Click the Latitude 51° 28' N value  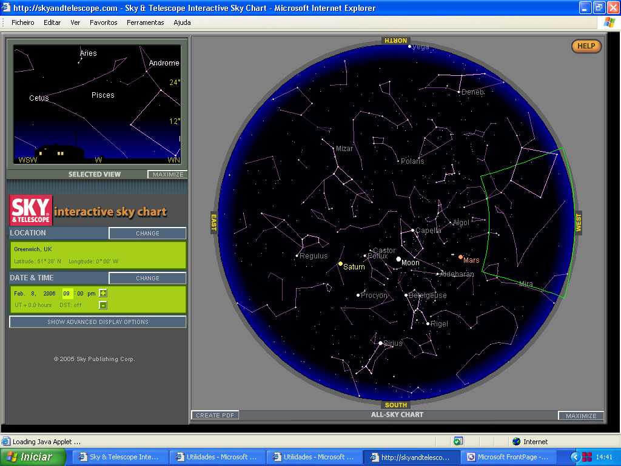[38, 262]
